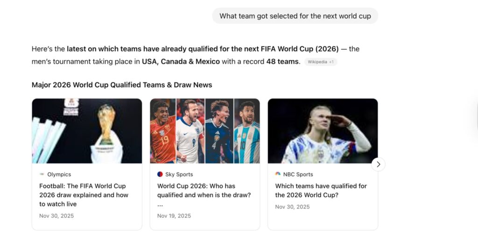Click the Sky Sports logo icon
The width and height of the screenshot is (478, 233).
(160, 174)
